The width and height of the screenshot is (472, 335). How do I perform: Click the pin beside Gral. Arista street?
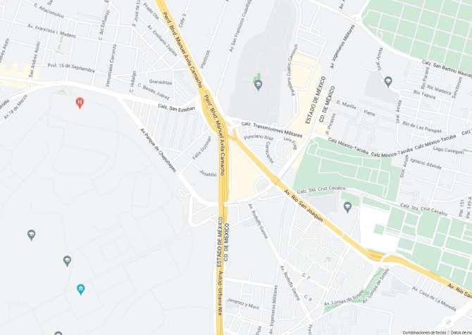pos(388,82)
